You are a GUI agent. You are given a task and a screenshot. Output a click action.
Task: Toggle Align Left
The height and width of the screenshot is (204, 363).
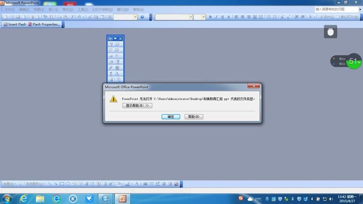(x=236, y=17)
